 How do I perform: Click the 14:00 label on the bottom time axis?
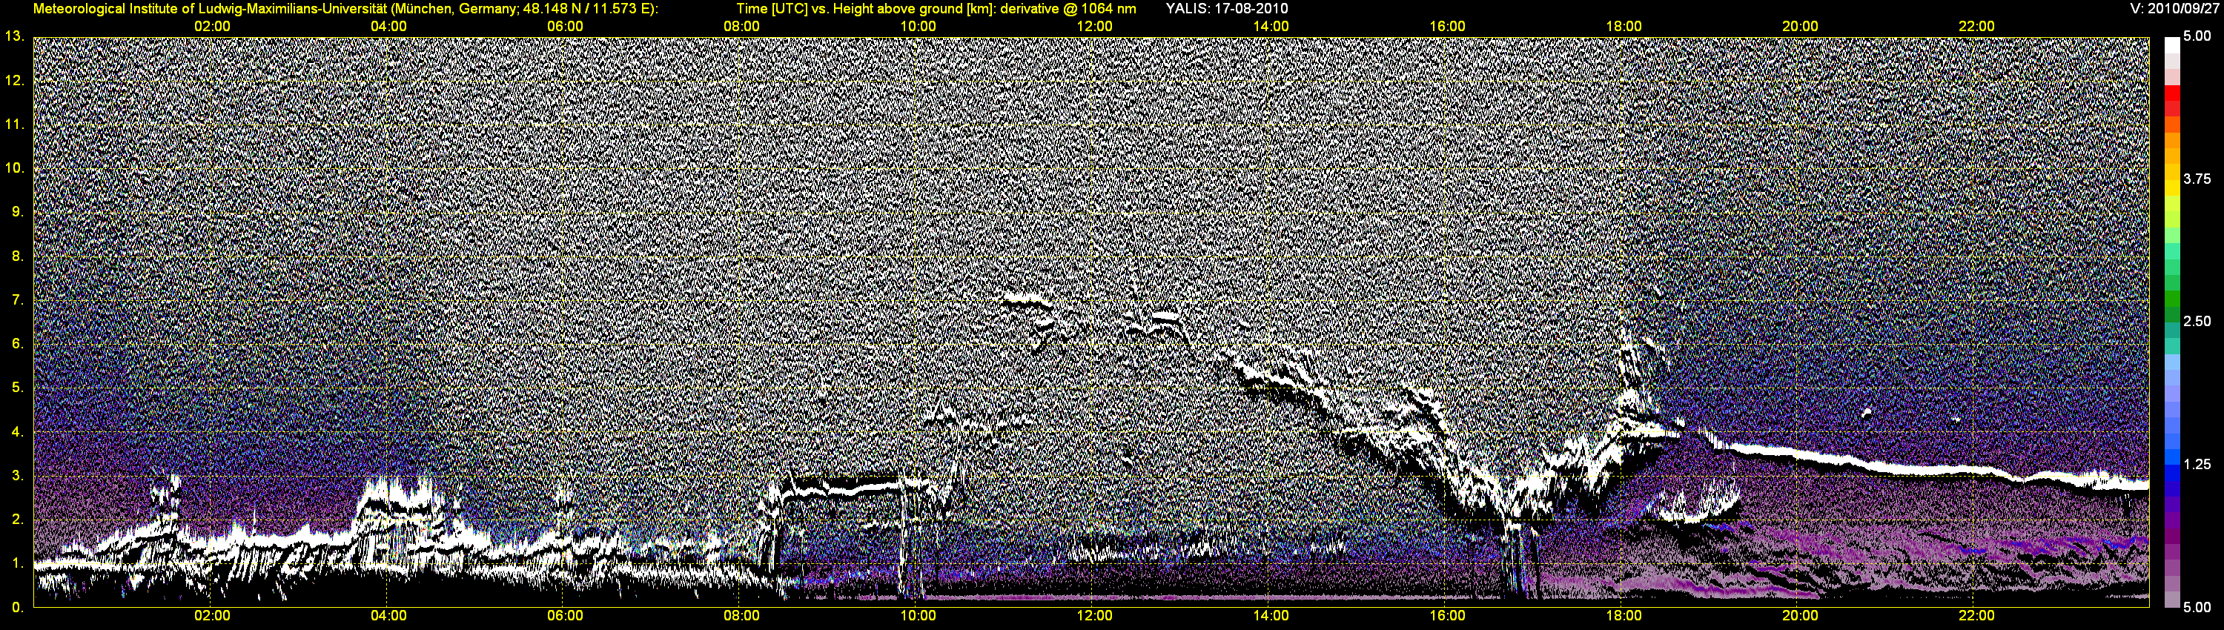[x=1271, y=616]
